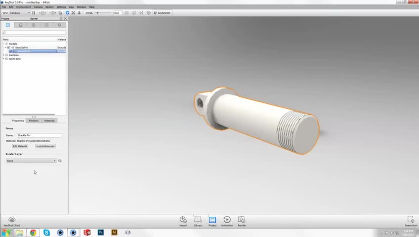This screenshot has height=237, width=419.
Task: Open the Camera menu
Action: point(38,7)
